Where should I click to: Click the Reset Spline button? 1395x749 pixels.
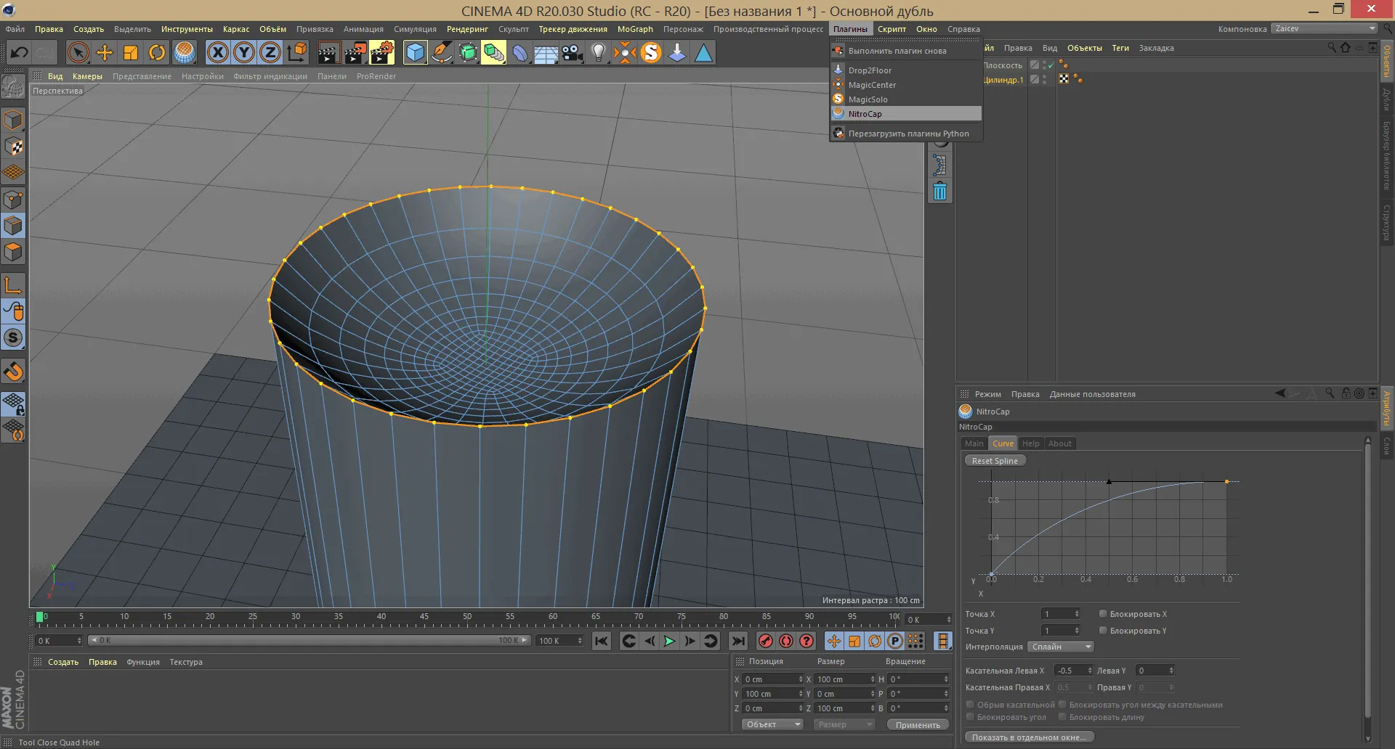click(x=995, y=461)
